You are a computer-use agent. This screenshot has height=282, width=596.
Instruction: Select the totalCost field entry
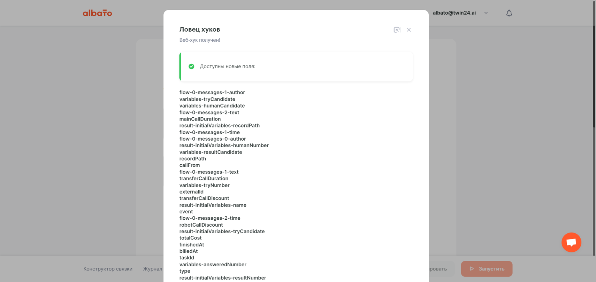190,238
